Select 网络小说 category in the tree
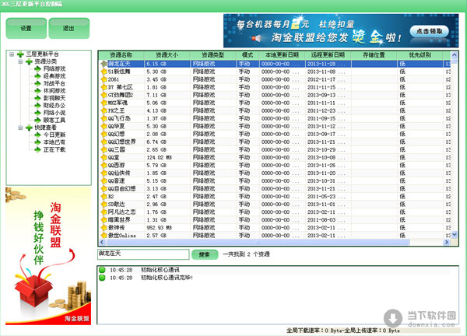Screen dimensions: 467x336 [x=54, y=113]
